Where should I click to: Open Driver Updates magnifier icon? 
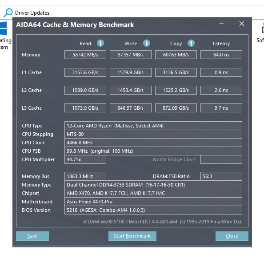pyautogui.click(x=8, y=13)
